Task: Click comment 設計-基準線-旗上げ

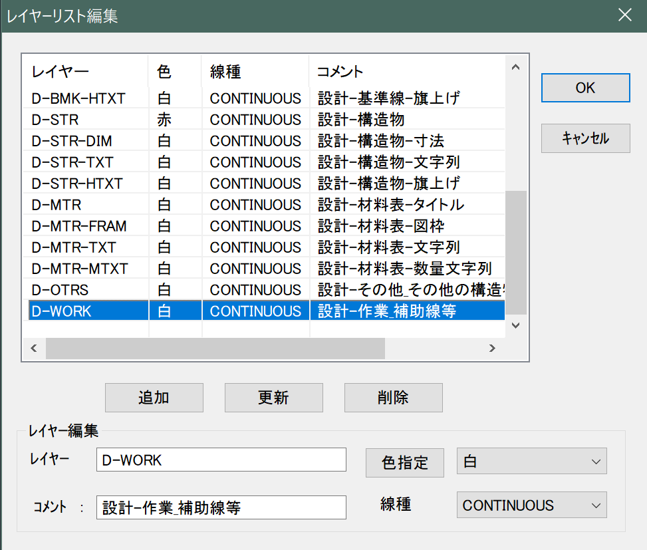Action: pyautogui.click(x=389, y=98)
